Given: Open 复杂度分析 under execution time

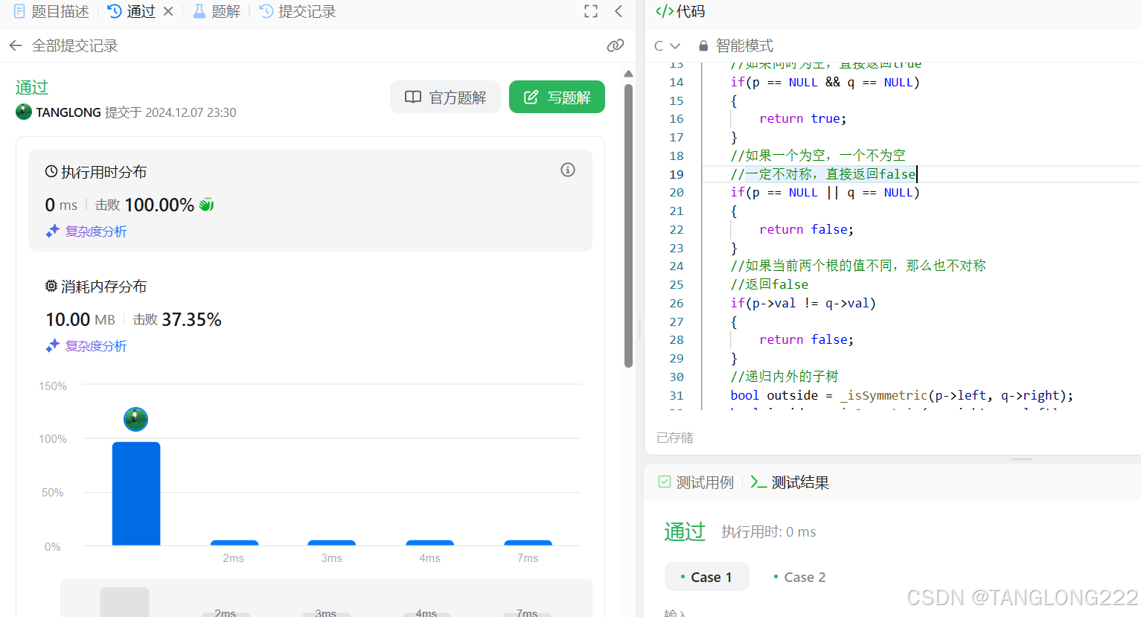Looking at the screenshot, I should tap(86, 231).
